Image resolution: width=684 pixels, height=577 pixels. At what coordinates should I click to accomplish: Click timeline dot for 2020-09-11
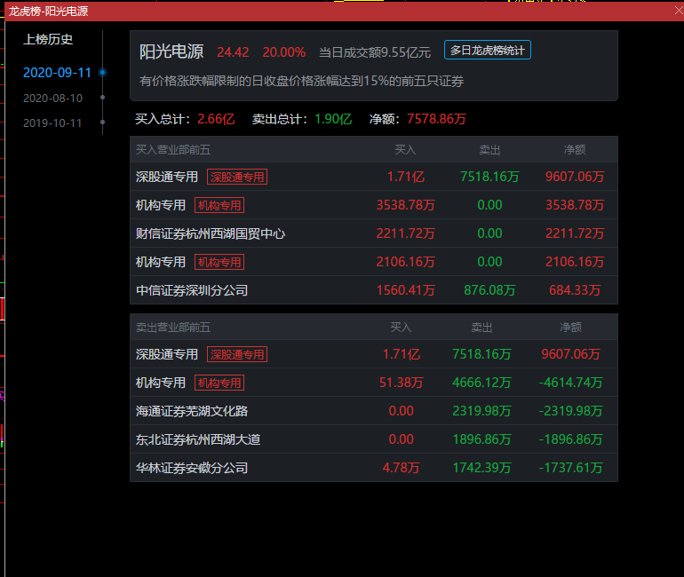(x=102, y=72)
